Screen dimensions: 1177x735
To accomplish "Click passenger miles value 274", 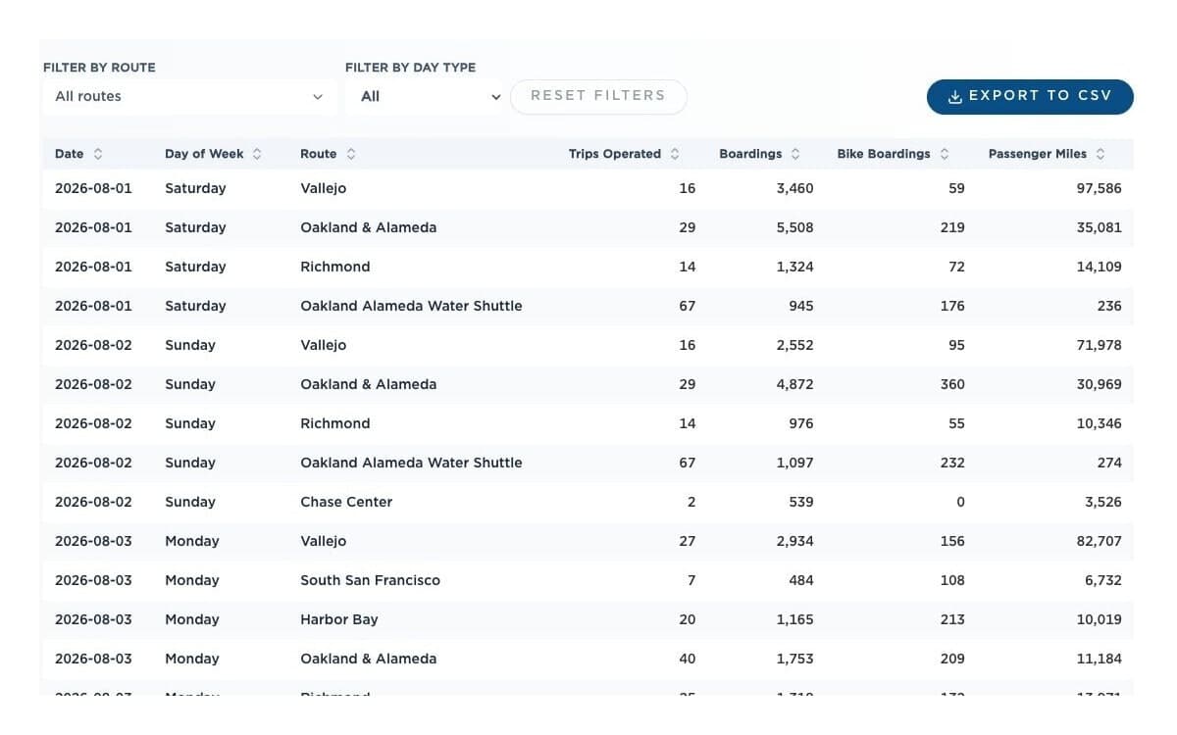I will (x=1109, y=463).
